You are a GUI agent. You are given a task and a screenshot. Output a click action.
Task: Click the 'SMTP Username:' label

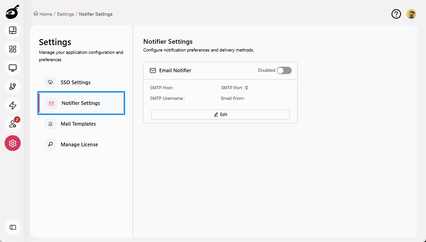167,98
